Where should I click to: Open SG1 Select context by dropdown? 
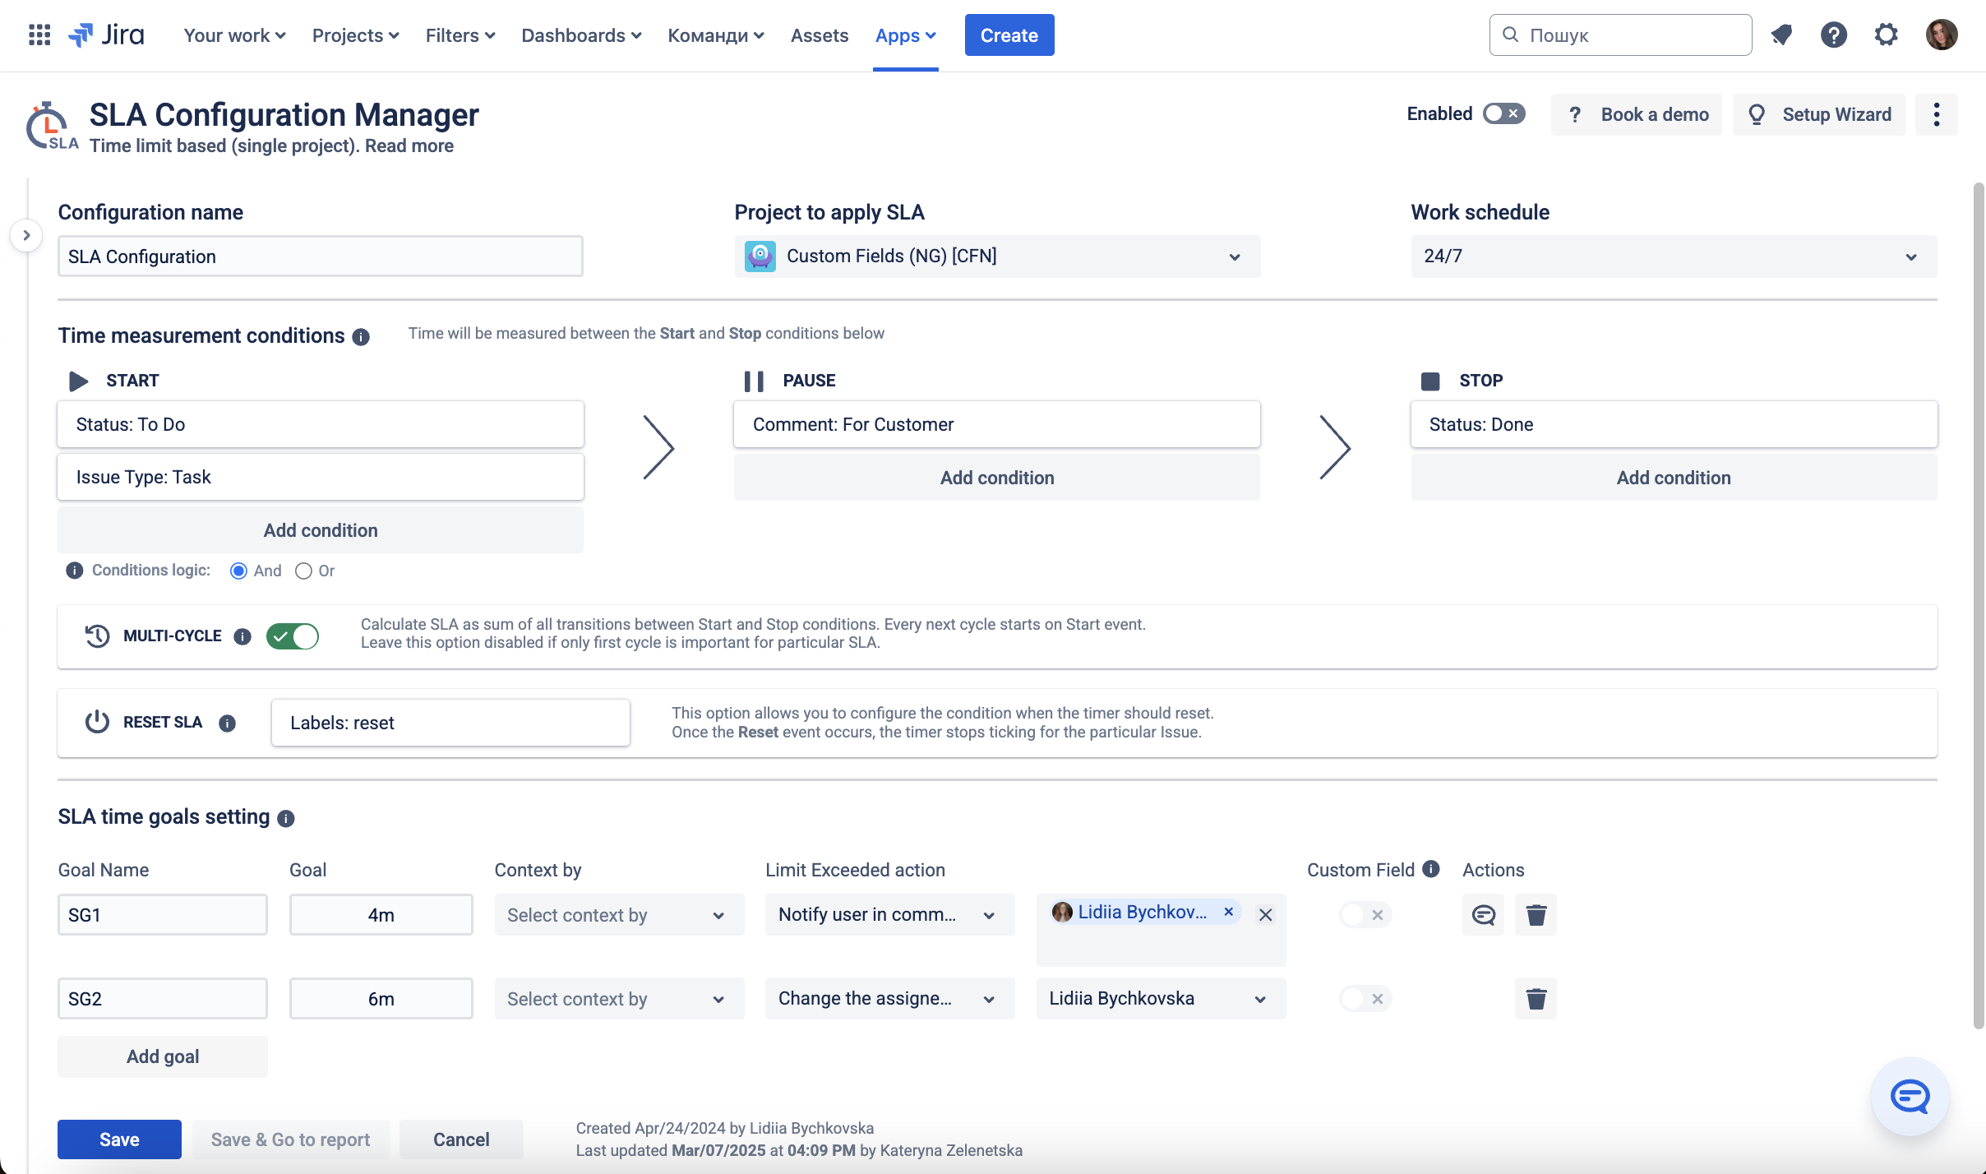(x=618, y=915)
